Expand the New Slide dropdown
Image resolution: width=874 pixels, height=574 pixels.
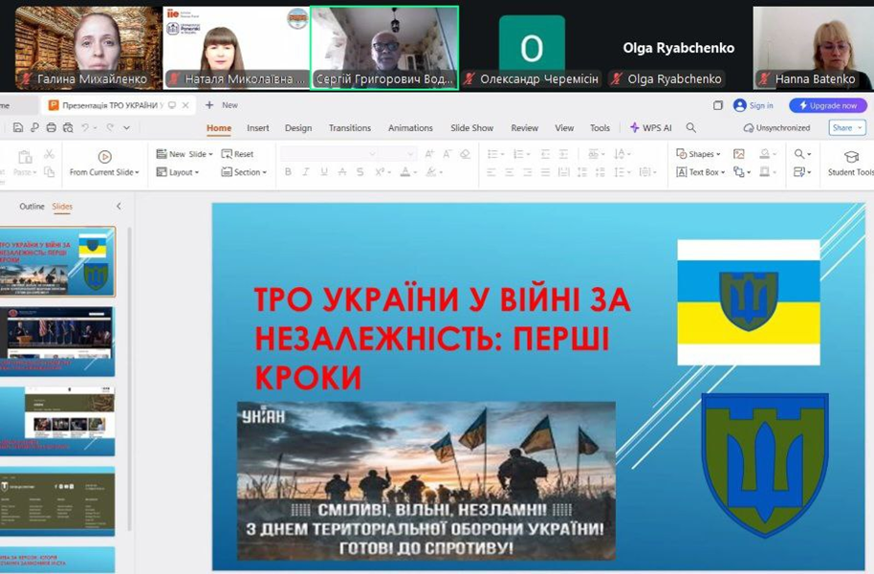[211, 155]
